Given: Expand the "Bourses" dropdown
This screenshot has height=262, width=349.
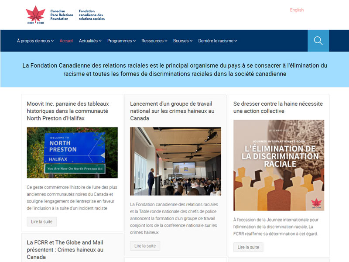Looking at the screenshot, I should click(182, 41).
